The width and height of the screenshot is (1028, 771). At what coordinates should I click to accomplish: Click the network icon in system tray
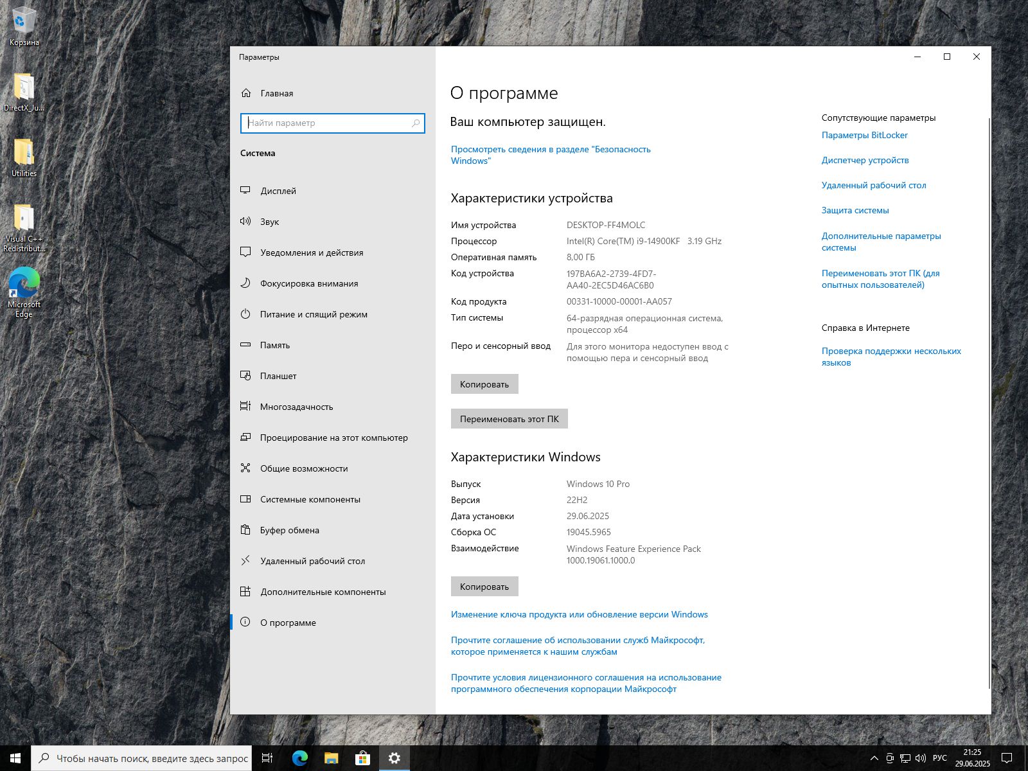pos(905,758)
